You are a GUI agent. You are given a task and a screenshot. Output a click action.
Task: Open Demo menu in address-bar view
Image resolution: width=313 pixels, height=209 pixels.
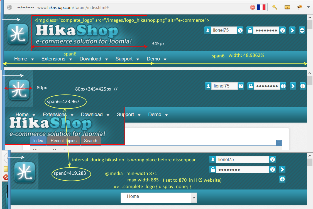point(153,59)
